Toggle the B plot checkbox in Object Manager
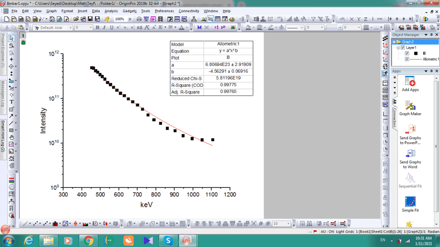 407,54
